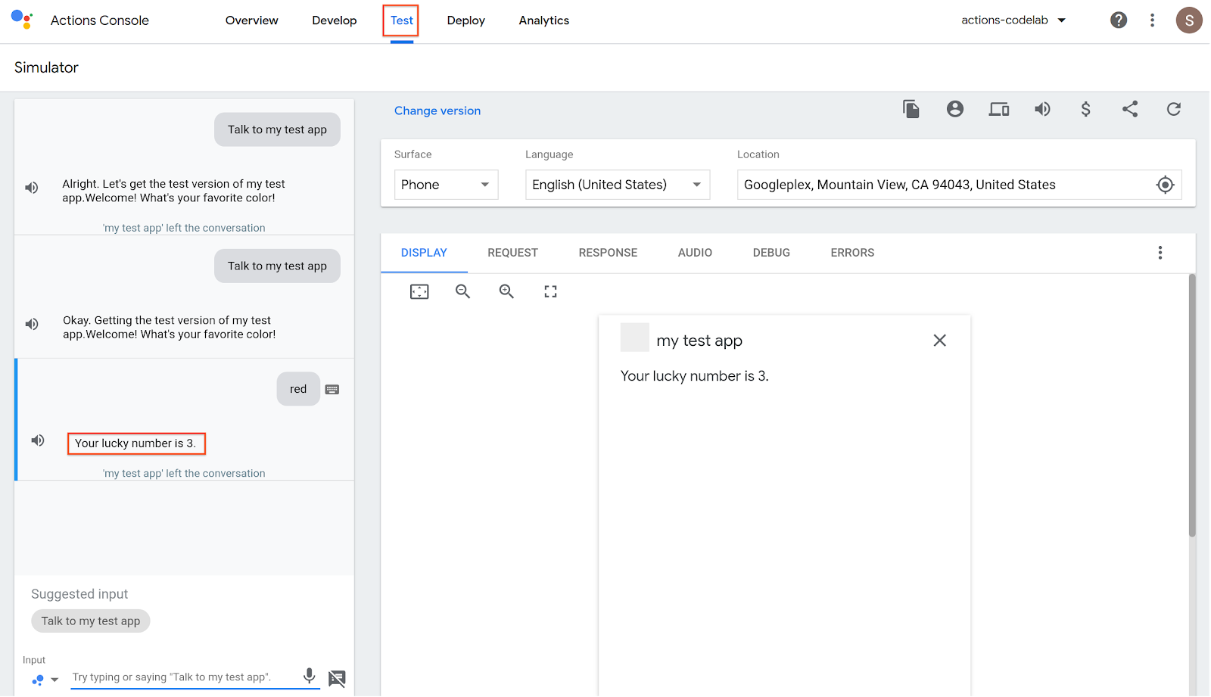This screenshot has height=697, width=1211.
Task: Click the suggested input Talk to my test app chip
Action: [x=91, y=621]
